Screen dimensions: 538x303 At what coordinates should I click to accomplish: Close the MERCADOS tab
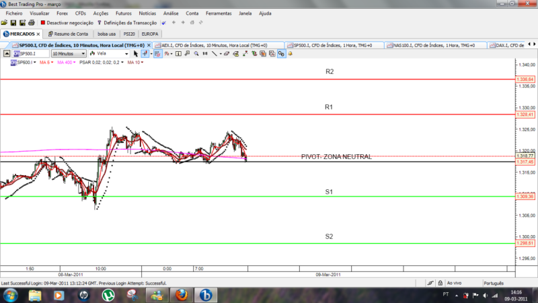coord(38,34)
